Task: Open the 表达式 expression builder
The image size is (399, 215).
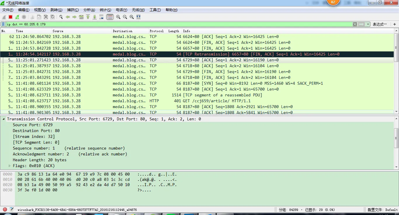Action: tap(380, 24)
